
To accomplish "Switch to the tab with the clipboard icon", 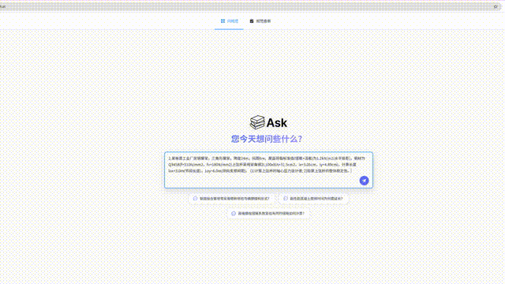I will [260, 21].
